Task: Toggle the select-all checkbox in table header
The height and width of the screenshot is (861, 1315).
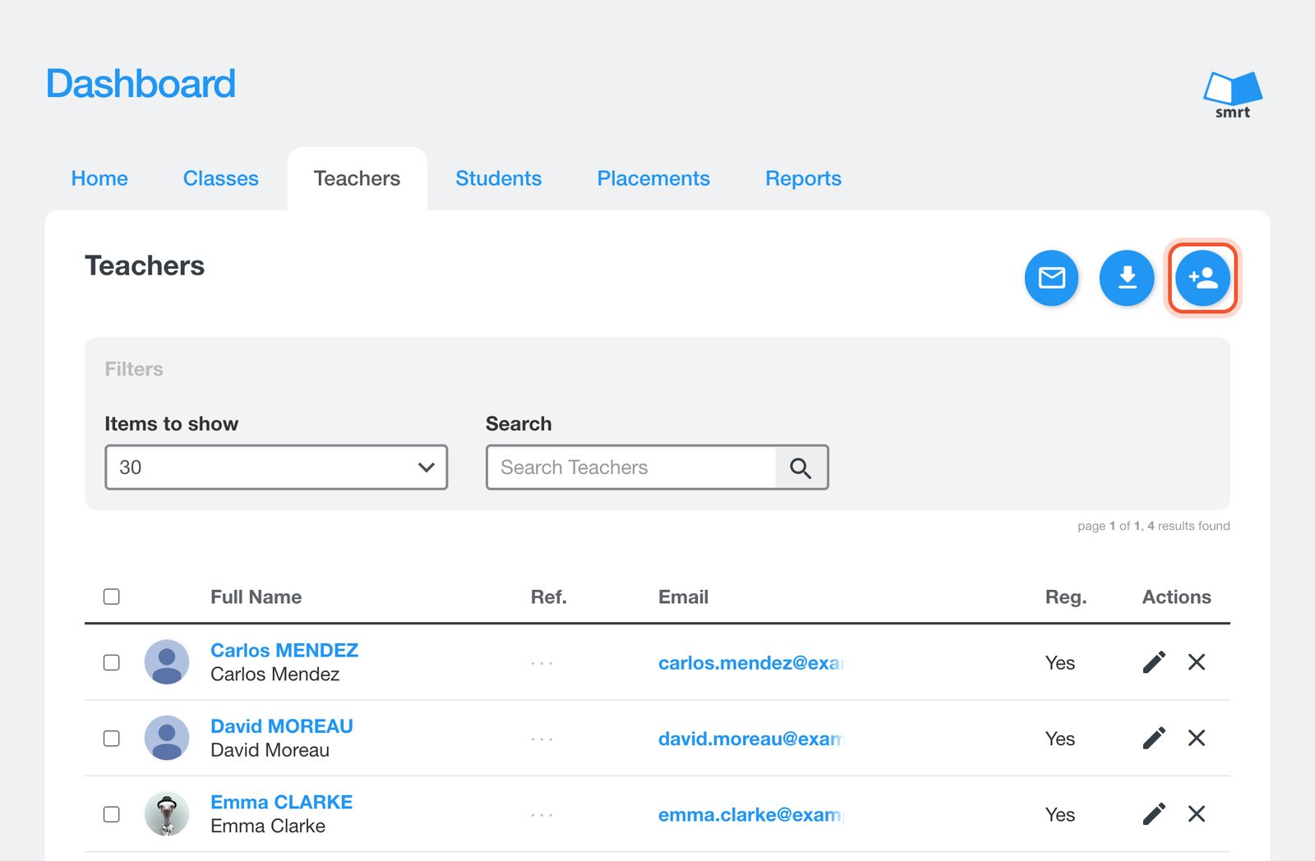Action: click(x=112, y=596)
